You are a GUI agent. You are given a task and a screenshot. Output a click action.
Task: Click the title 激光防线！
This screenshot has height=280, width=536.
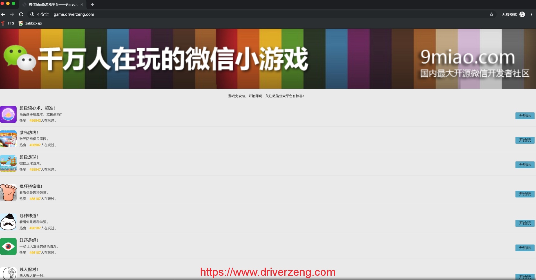coord(29,133)
